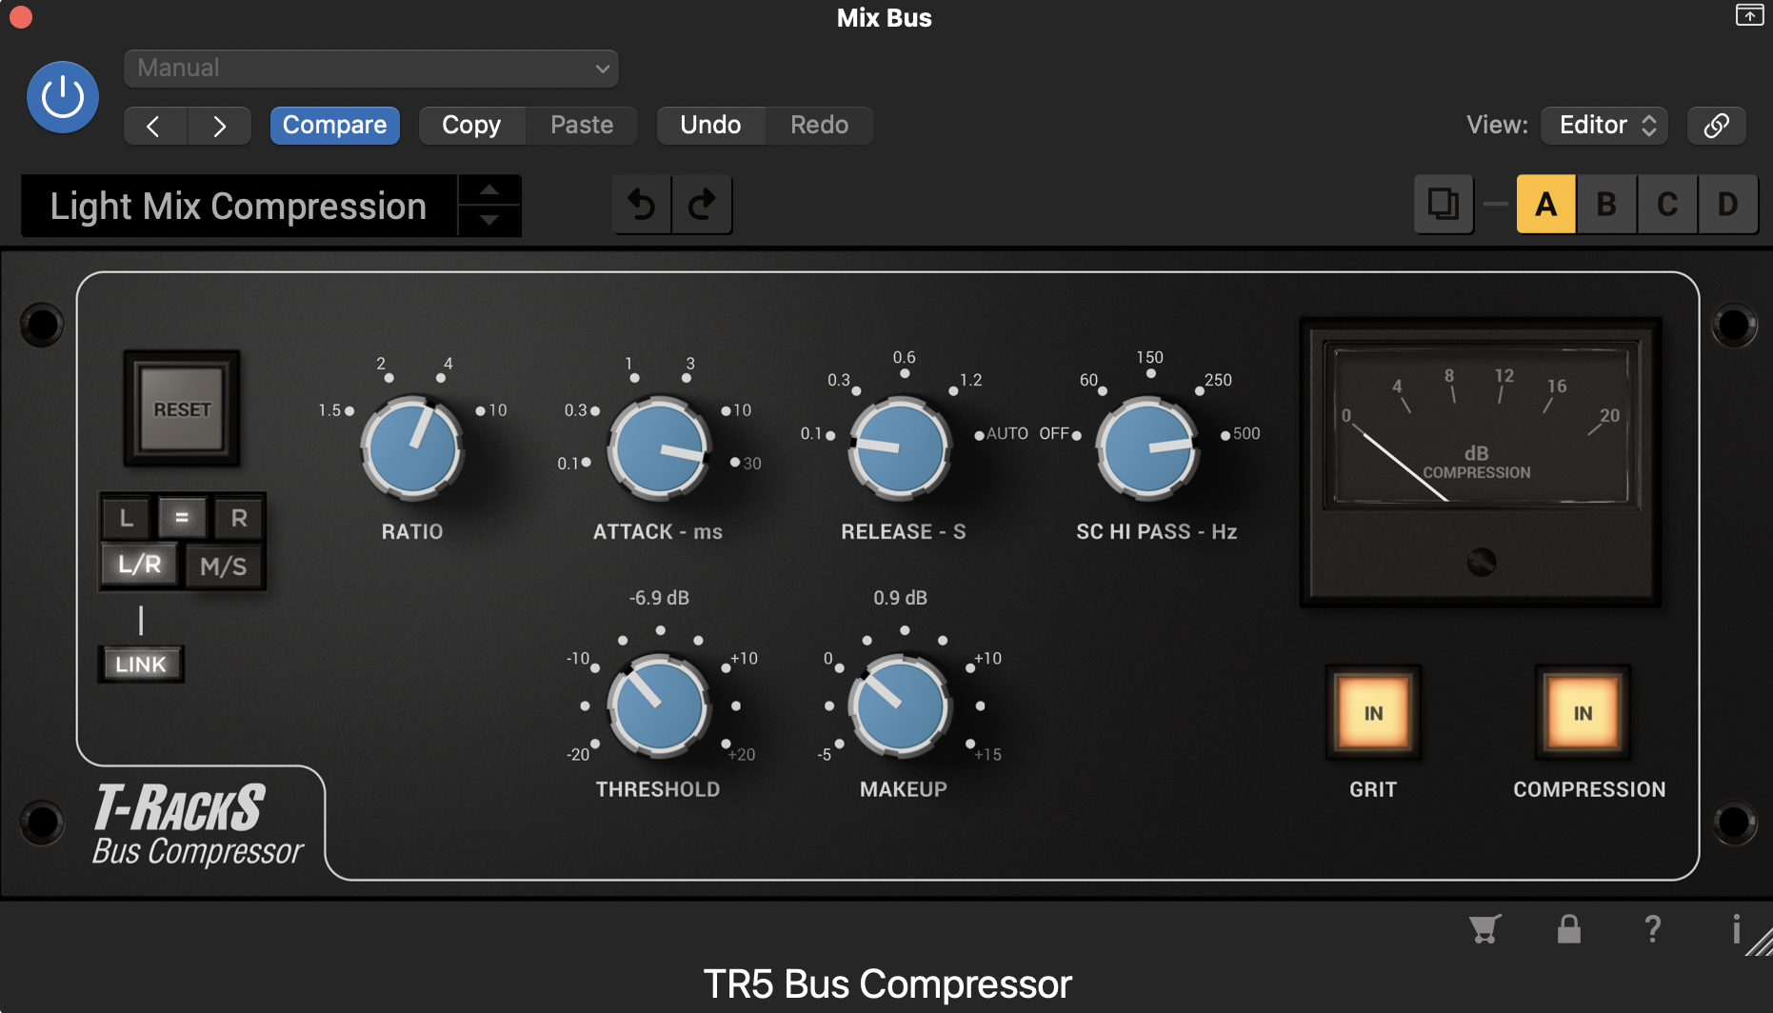Screen dimensions: 1773x1013
Task: Click the 30 mark on the ATTACK dial
Action: (751, 464)
